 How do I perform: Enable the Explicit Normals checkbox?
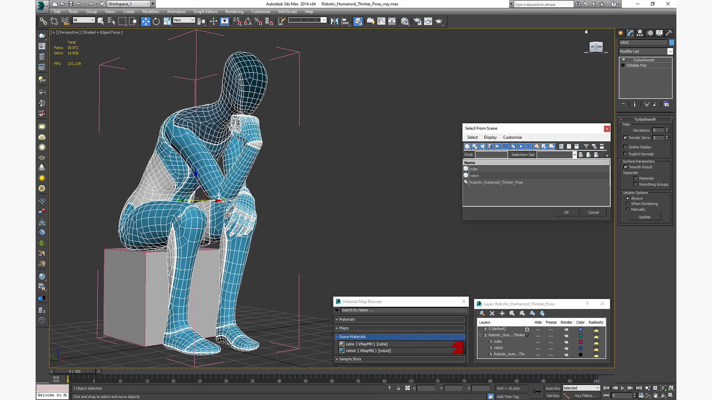(625, 154)
